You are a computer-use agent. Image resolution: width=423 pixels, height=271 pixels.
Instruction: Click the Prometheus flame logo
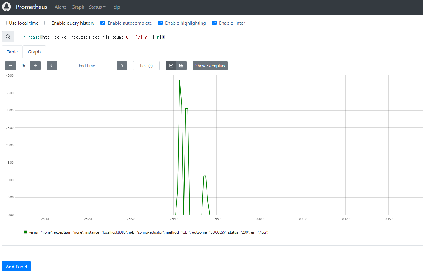(x=7, y=7)
